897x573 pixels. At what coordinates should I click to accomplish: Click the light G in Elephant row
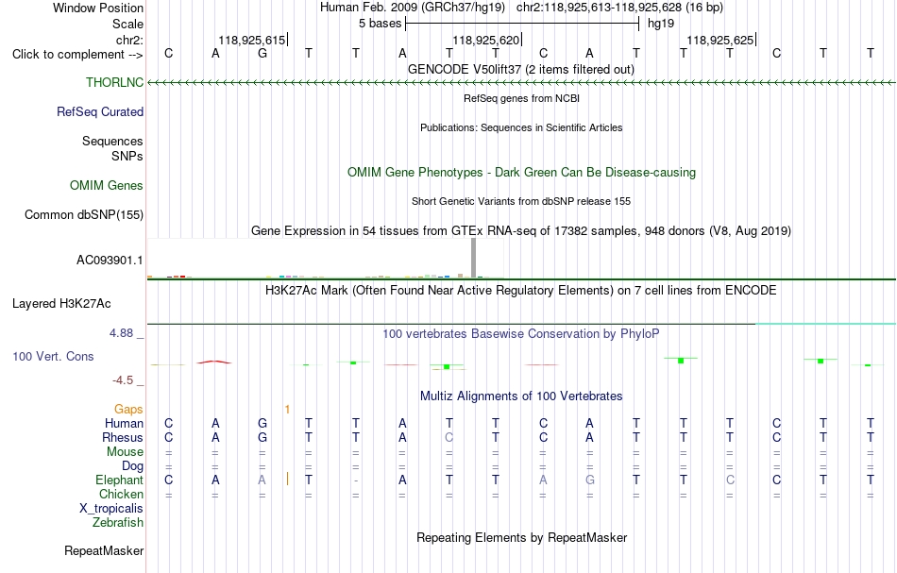590,480
